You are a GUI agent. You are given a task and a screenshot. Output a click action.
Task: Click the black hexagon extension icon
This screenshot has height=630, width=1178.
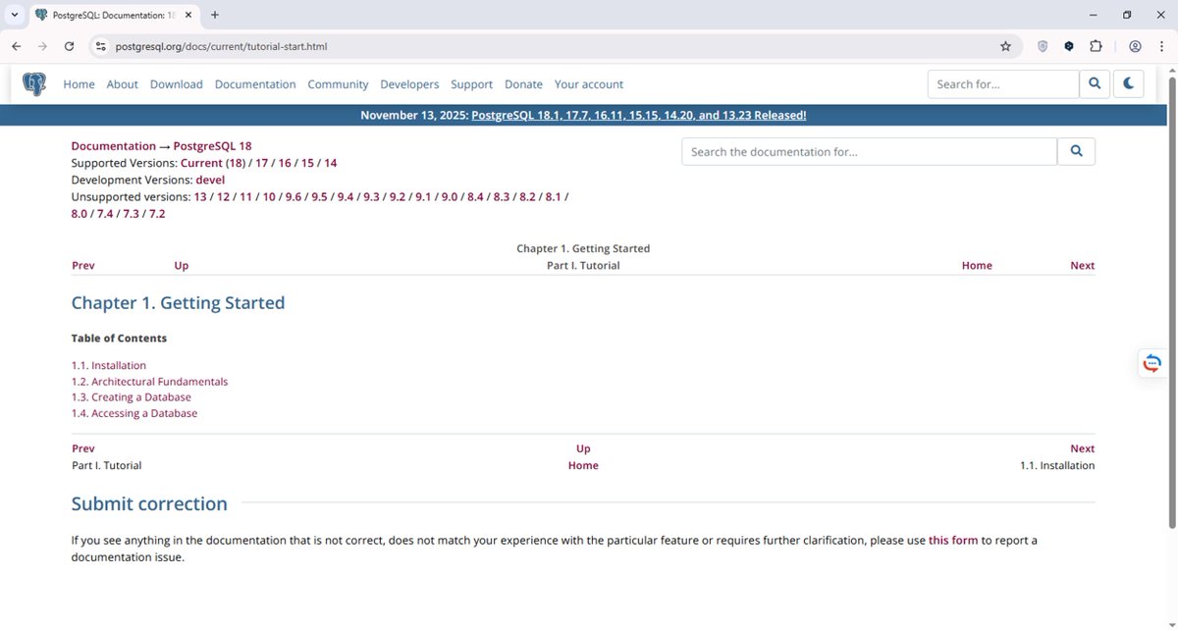[x=1069, y=46]
